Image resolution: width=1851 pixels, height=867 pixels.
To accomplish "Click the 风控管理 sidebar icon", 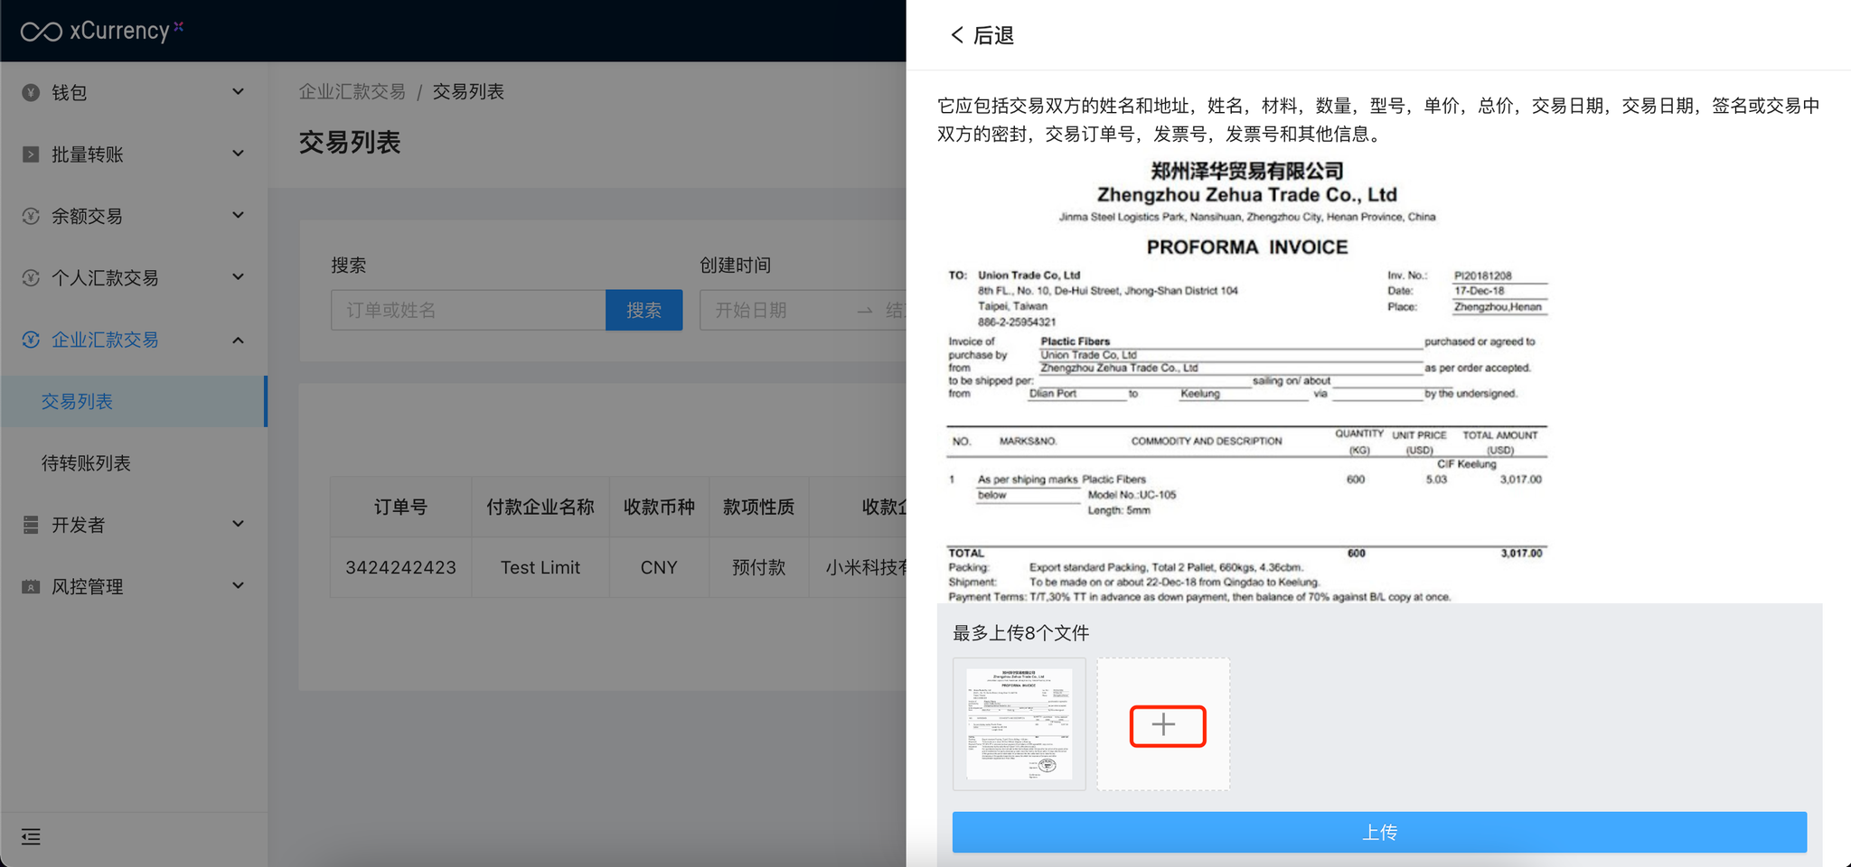I will pos(31,586).
